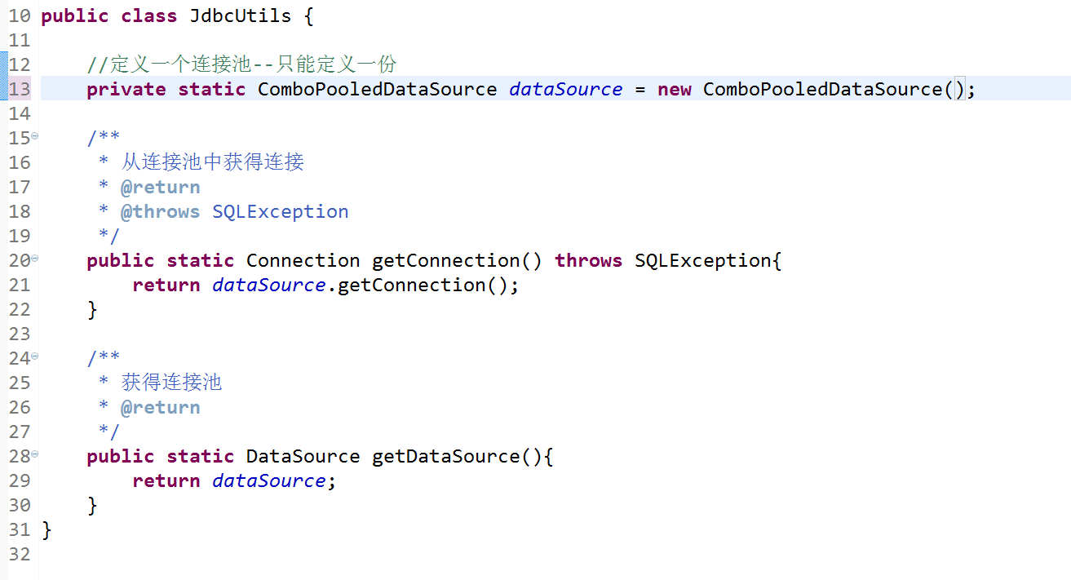Collapse the Javadoc fold at line 15

pos(35,136)
